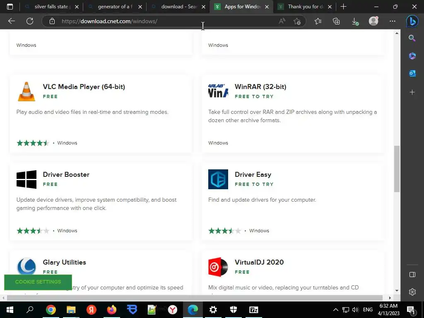Open the Glary Utilities title link
Screen dimensions: 424x318
pyautogui.click(x=64, y=262)
